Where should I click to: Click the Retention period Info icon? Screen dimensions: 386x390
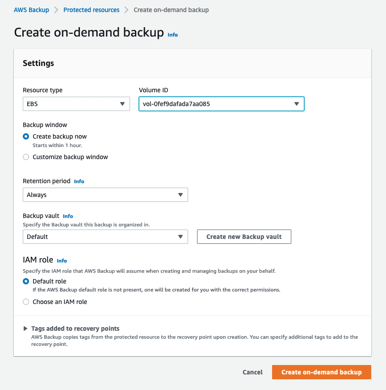[79, 181]
